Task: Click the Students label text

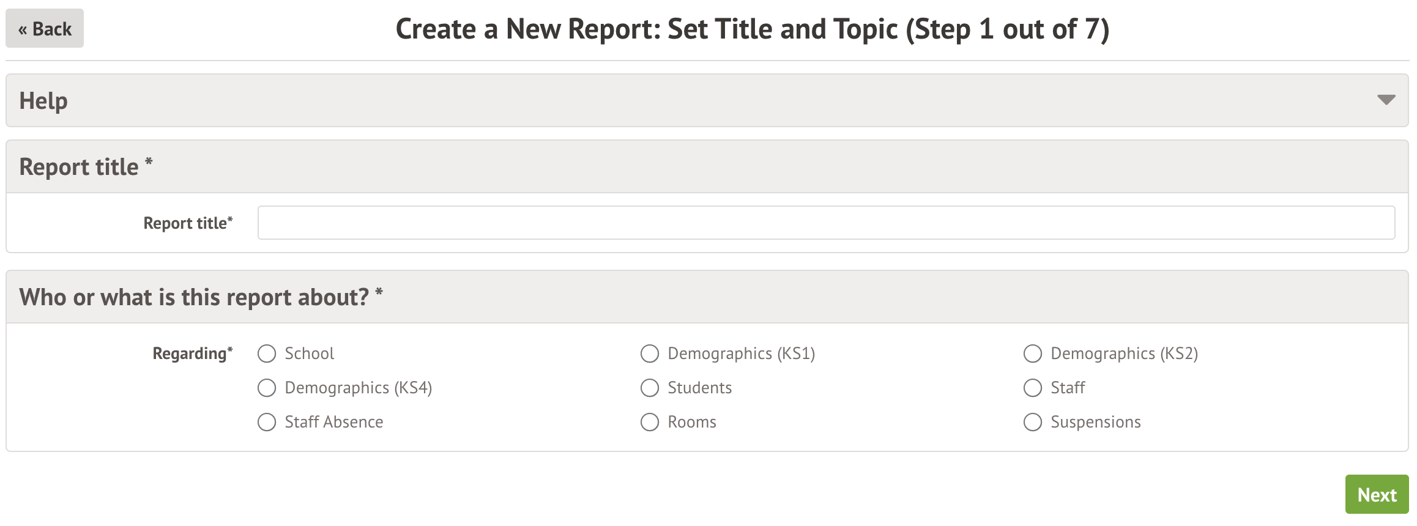Action: (x=699, y=388)
